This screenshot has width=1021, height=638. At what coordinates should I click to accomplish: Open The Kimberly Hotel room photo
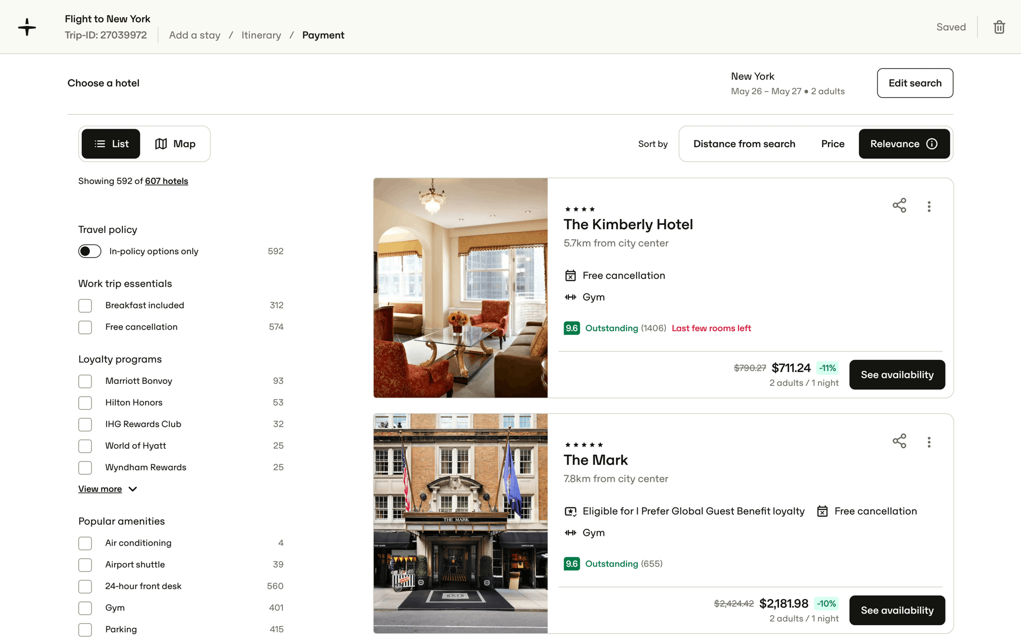click(461, 288)
